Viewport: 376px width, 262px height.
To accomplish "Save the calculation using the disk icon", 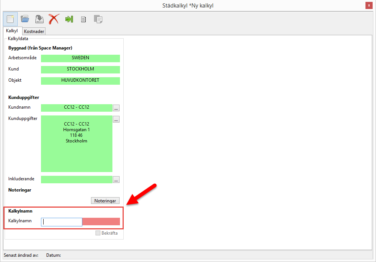I will point(39,19).
